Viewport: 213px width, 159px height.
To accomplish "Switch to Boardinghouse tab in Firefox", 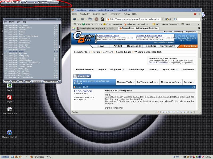I will pos(97,28).
